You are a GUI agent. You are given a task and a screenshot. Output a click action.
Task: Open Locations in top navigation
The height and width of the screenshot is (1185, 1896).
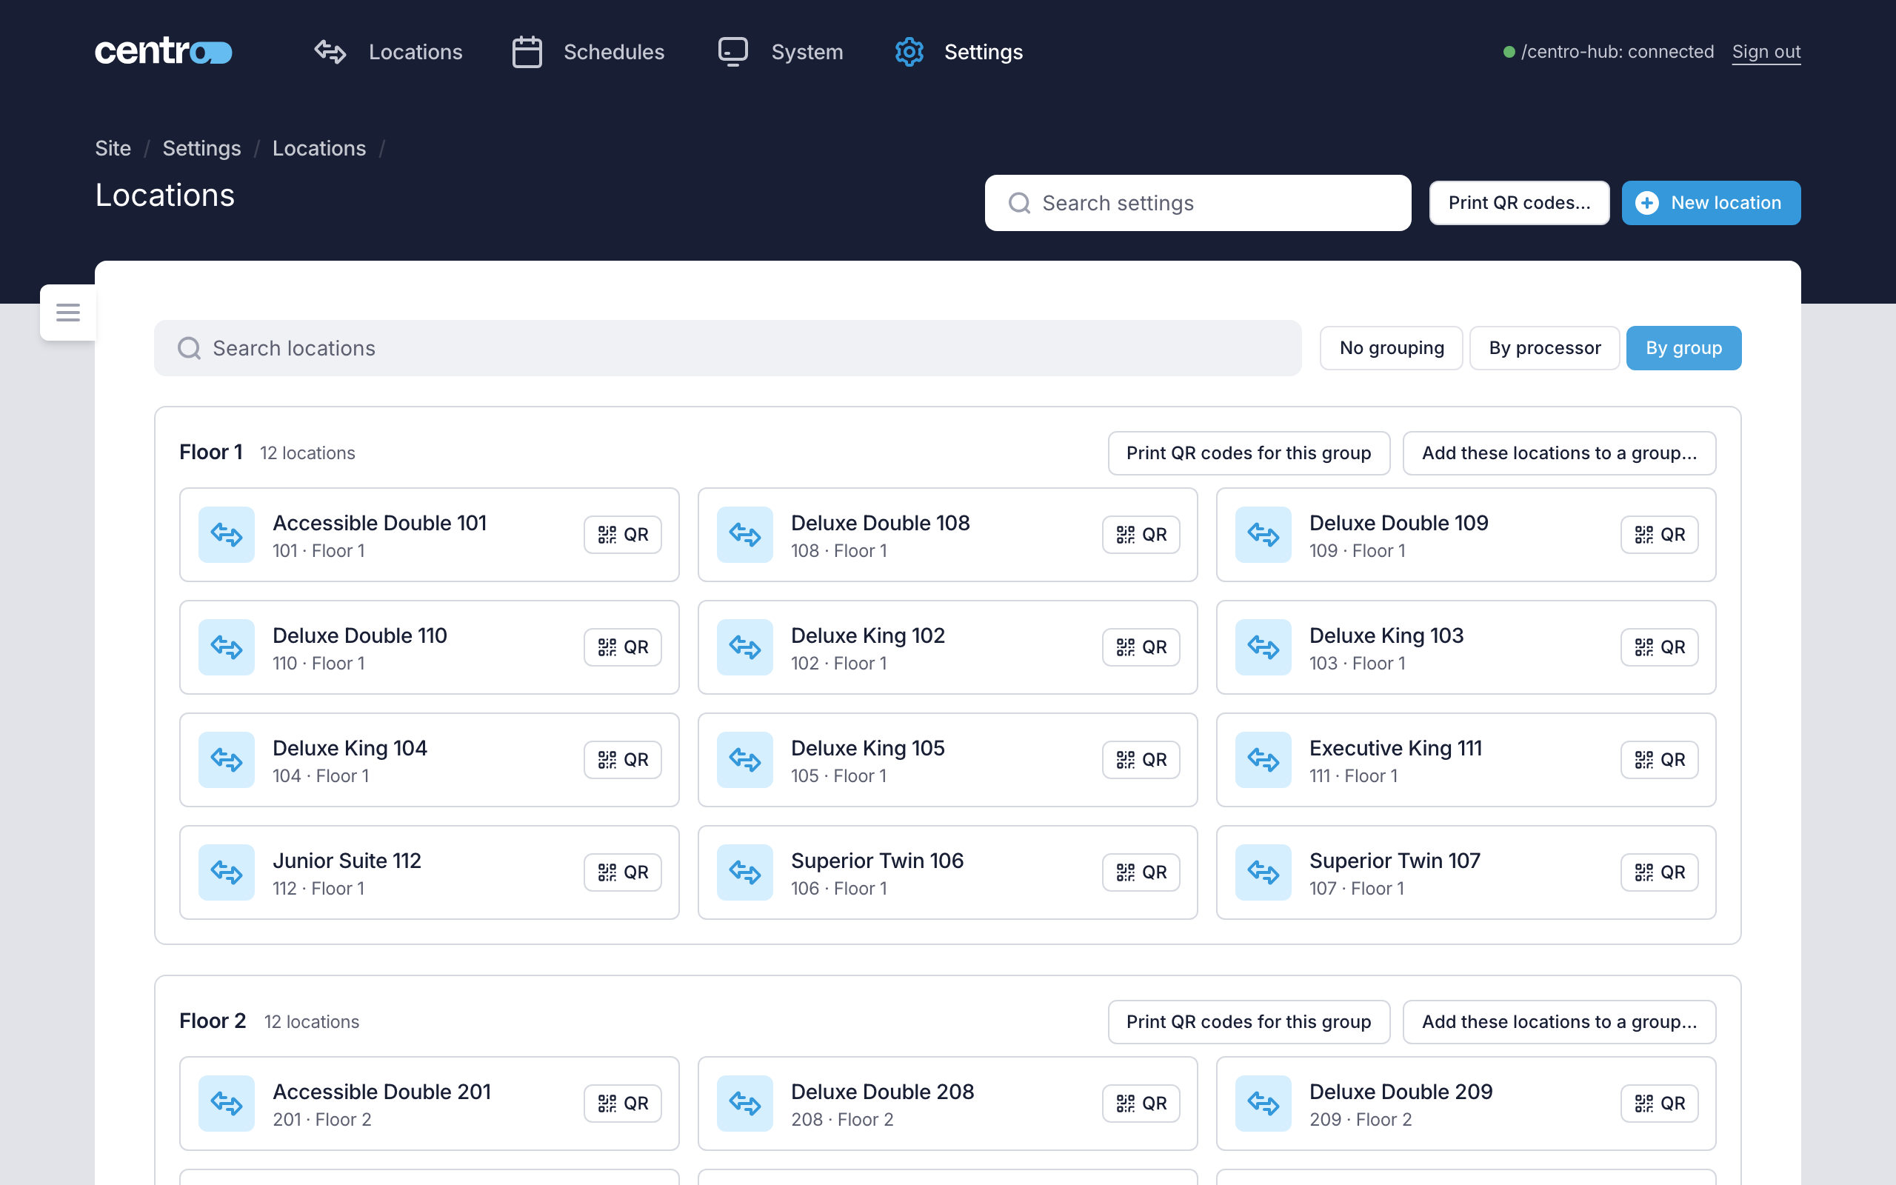point(389,52)
